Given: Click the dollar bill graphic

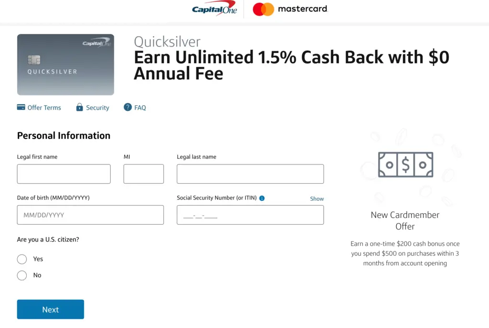Looking at the screenshot, I should 405,164.
